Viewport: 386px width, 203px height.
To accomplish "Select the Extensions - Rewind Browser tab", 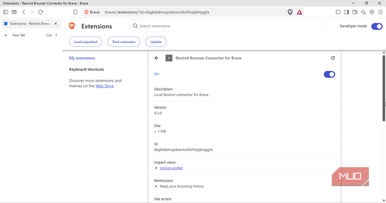I will [31, 23].
